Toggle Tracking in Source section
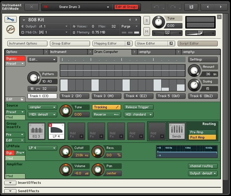The height and width of the screenshot is (196, 231). click(106, 107)
